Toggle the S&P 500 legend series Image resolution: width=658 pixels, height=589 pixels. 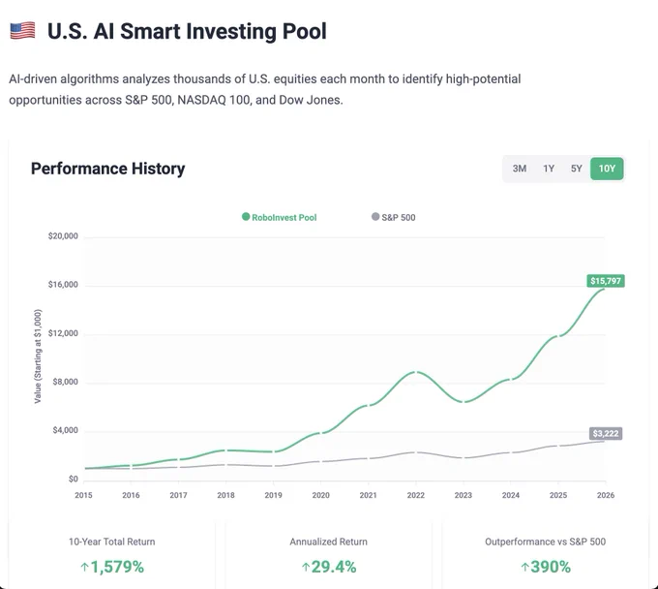(394, 217)
